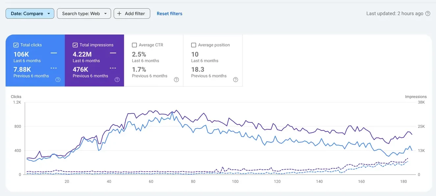Click the plus icon on Add filter

tap(119, 13)
